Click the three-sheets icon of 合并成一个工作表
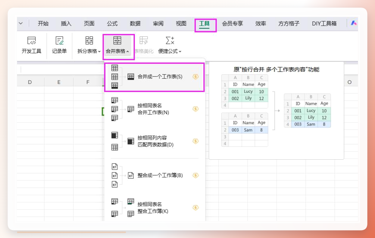The height and width of the screenshot is (238, 375). pyautogui.click(x=114, y=77)
